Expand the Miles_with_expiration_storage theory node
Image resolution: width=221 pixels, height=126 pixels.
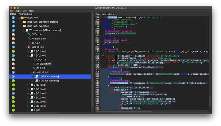[x=21, y=22]
